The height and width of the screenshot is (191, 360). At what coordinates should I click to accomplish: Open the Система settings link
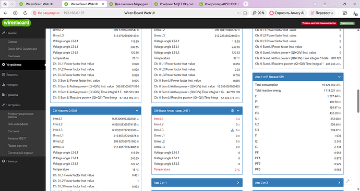[14, 132]
